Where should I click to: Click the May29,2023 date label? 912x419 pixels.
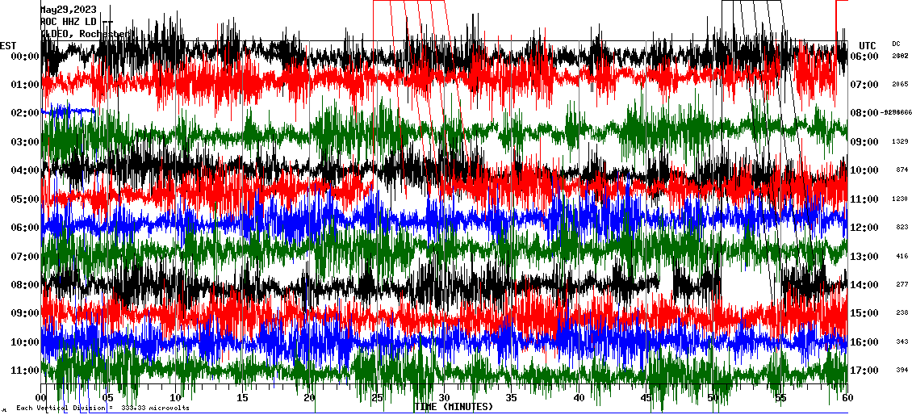68,10
